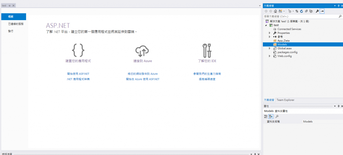Open the document tab list dropdown arrow at the top right of the editor

(x=260, y=6)
